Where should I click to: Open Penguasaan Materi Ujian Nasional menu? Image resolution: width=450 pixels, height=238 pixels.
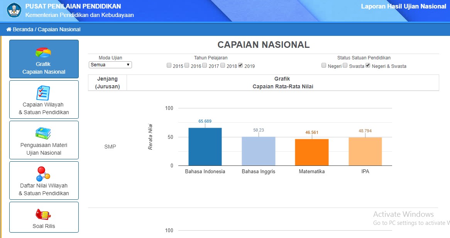tap(44, 149)
